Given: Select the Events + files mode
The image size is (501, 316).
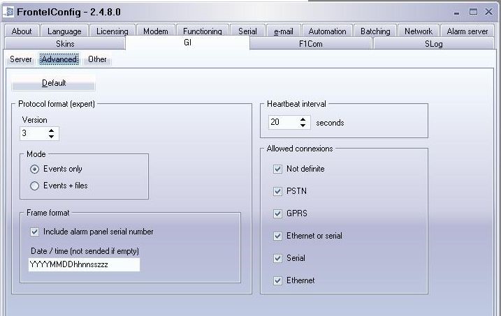Looking at the screenshot, I should 34,186.
